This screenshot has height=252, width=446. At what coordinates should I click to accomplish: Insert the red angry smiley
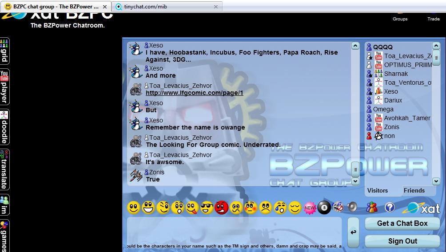tap(222, 208)
